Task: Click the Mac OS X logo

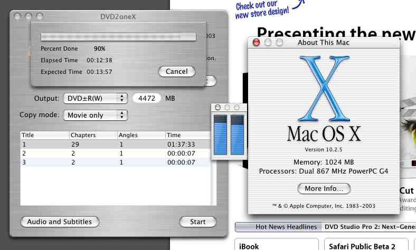Action: pos(324,89)
